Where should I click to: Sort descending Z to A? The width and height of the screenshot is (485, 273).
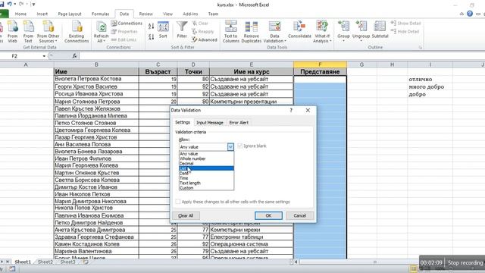tap(151, 37)
